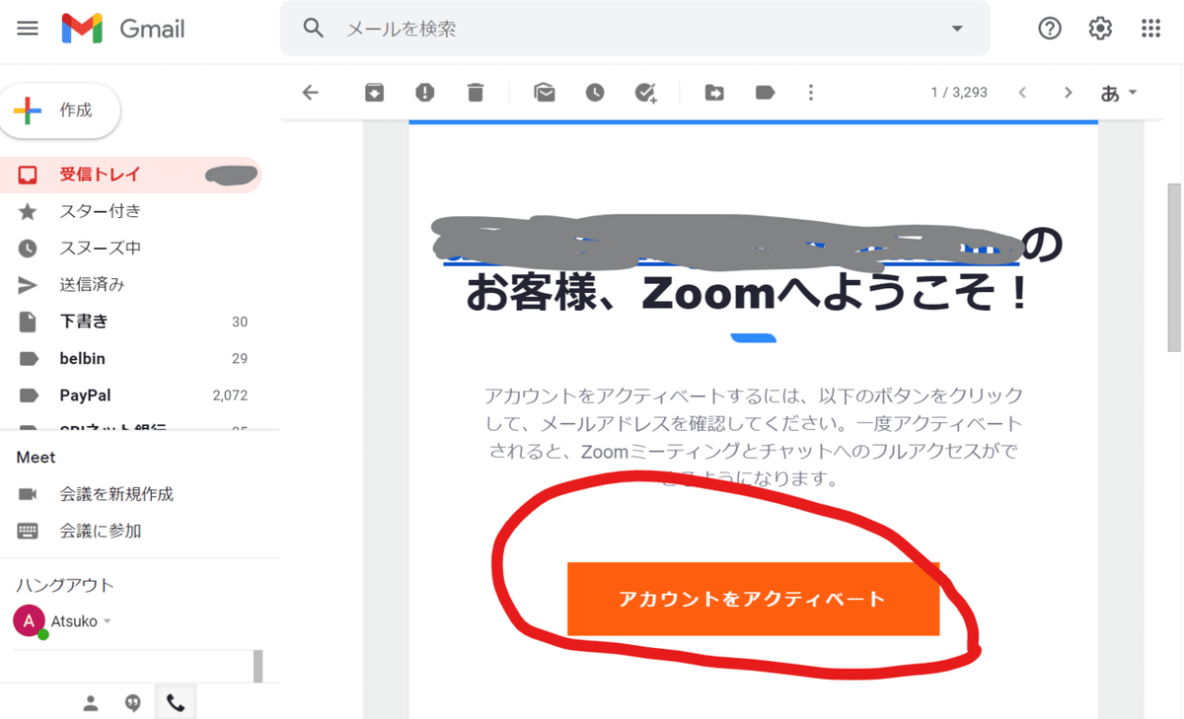Delete this email with trash icon
This screenshot has height=719, width=1184.
(475, 92)
